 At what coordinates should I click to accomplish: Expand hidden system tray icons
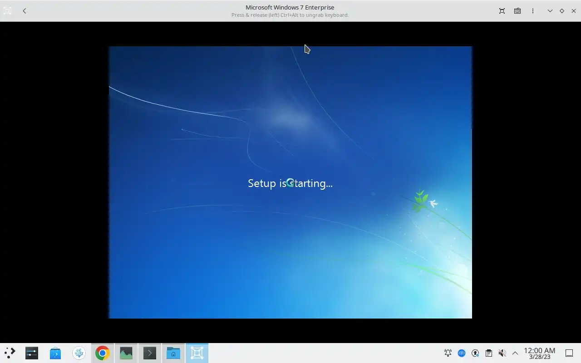point(515,353)
